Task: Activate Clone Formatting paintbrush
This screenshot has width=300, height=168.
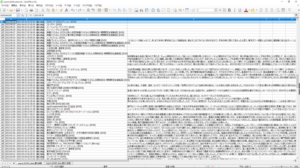Action: pyautogui.click(x=61, y=10)
